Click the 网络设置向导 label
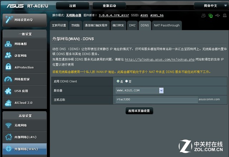Screen dimensions: 229x157 tap(24, 20)
